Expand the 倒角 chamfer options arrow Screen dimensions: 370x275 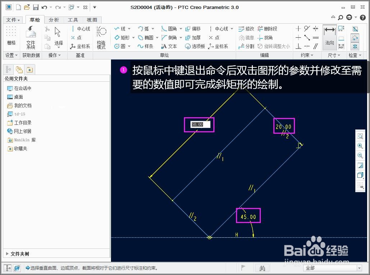point(181,38)
